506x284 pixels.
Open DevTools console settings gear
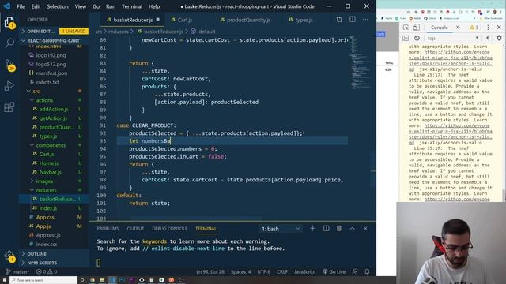pyautogui.click(x=499, y=39)
